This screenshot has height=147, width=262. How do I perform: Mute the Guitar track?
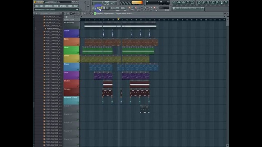(x=78, y=61)
